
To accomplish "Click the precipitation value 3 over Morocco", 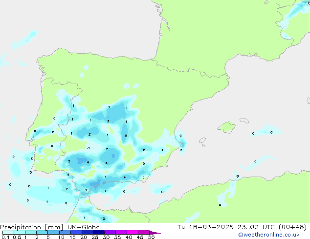I will 104,219.
